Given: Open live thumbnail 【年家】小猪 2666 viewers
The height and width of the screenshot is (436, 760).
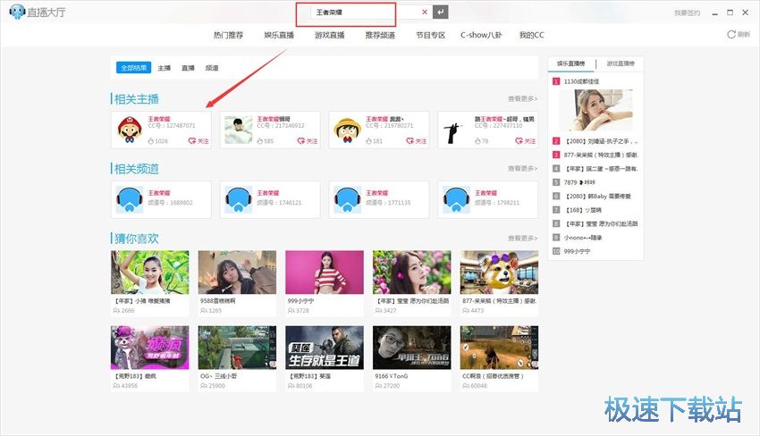Looking at the screenshot, I should 150,272.
